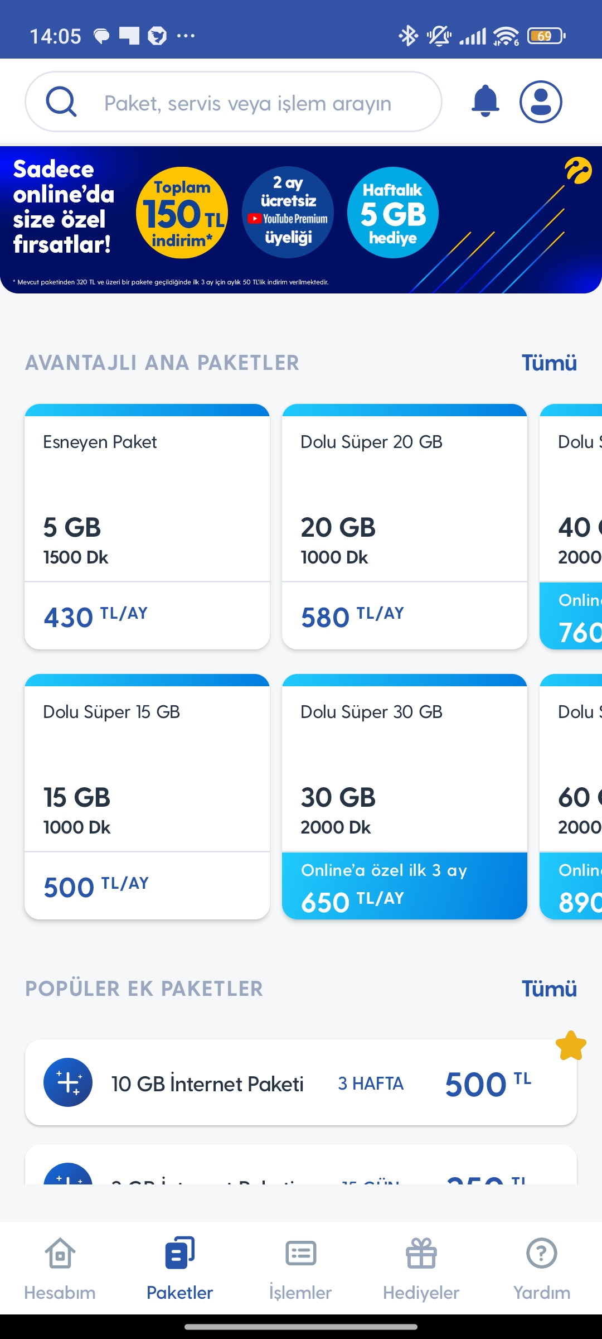Tap the 150 TL indirim circle on banner

tap(182, 213)
